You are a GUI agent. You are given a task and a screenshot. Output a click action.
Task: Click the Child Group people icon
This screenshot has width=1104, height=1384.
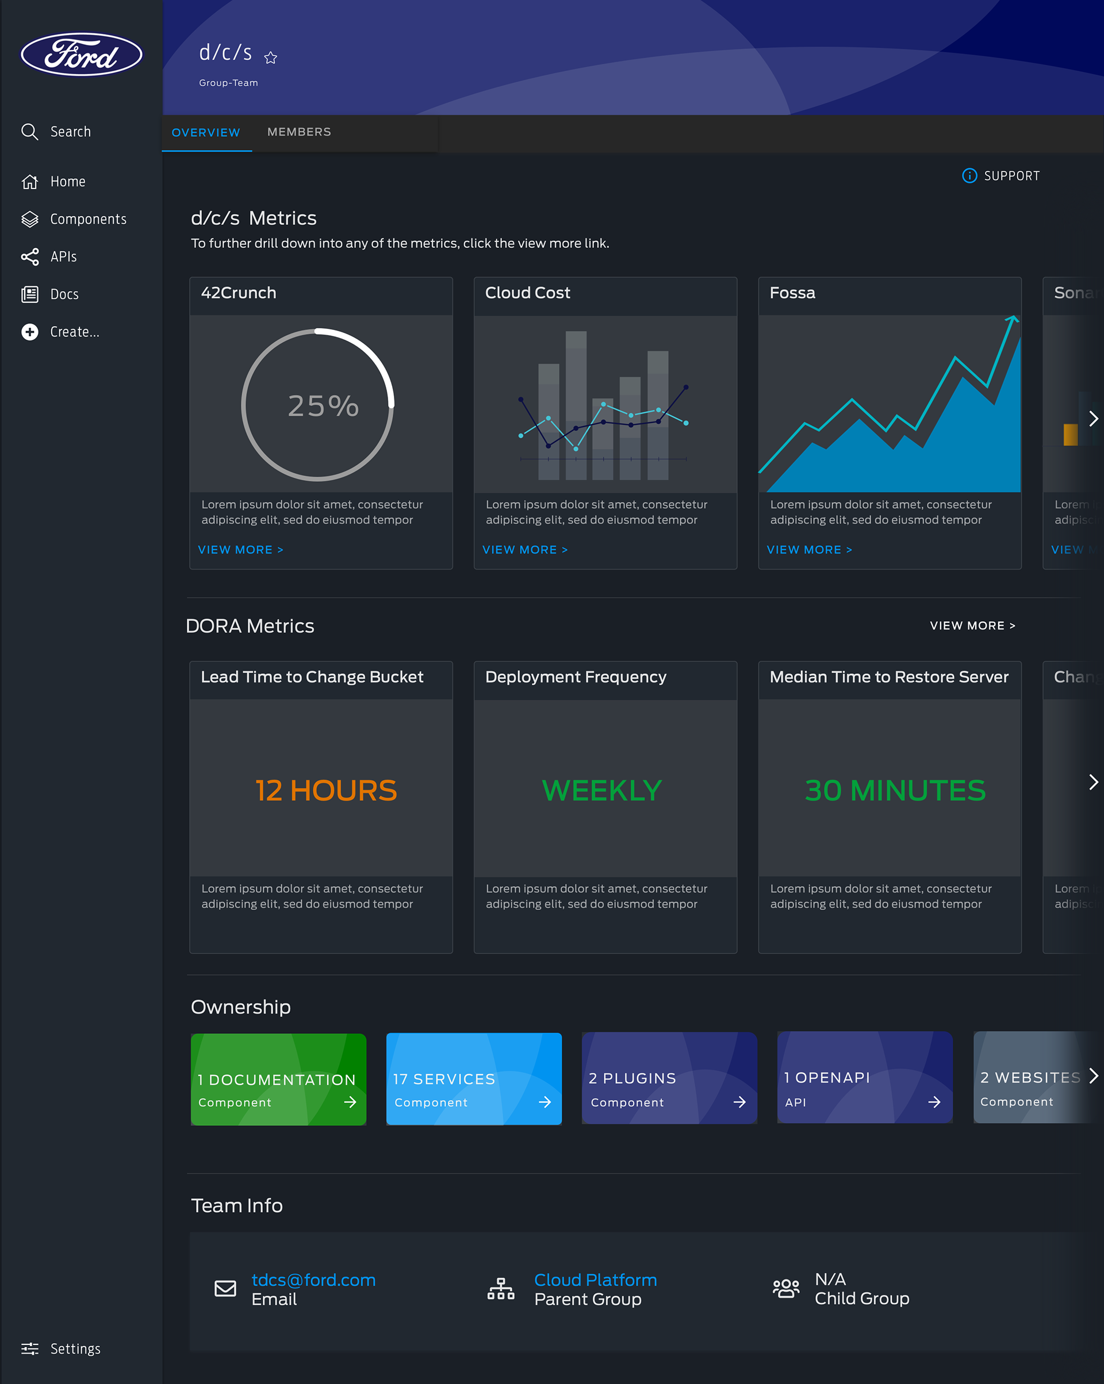(785, 1289)
